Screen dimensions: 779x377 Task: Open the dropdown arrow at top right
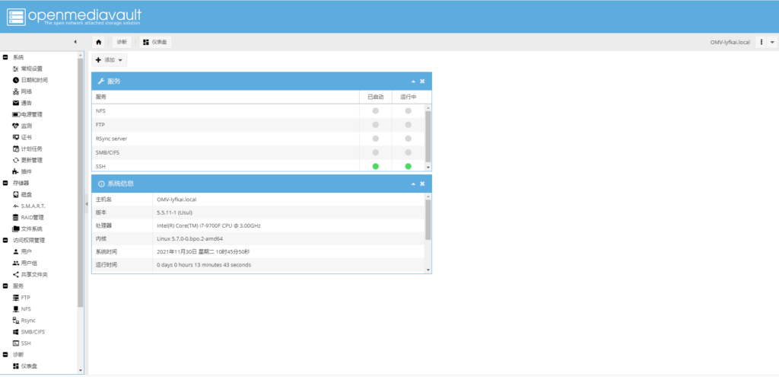[x=772, y=42]
